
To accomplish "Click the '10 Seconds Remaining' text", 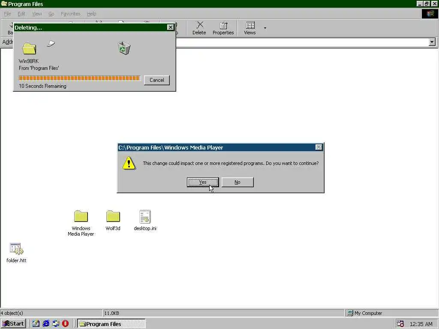I will (42, 86).
